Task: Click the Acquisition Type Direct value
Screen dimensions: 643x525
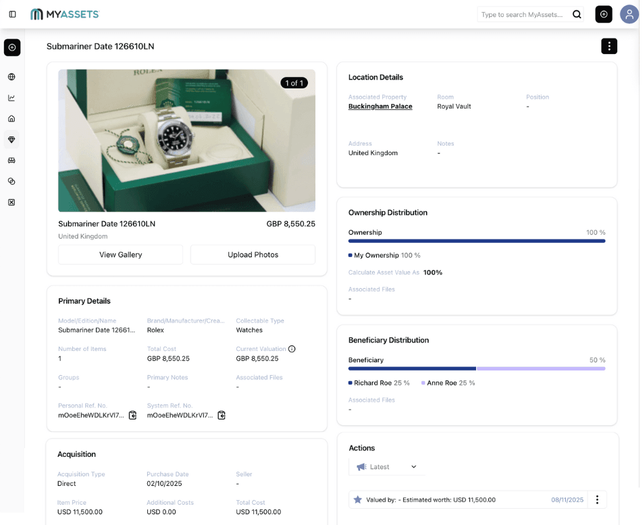Action: [x=66, y=484]
